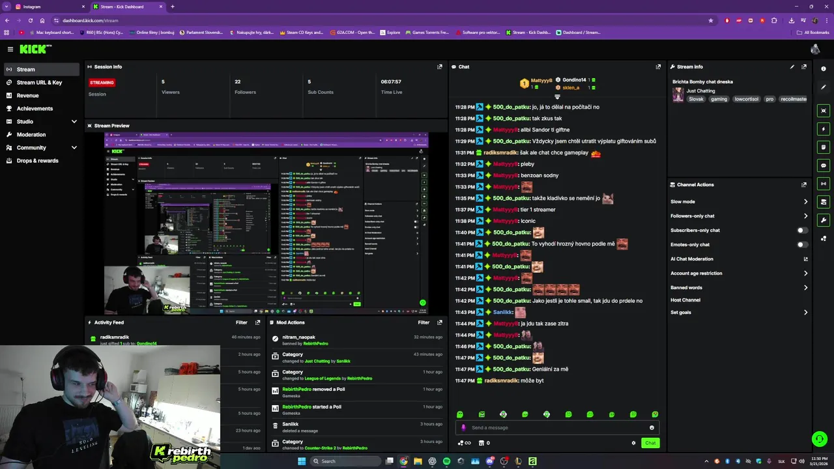834x469 pixels.
Task: Open the user avatar top right
Action: coord(815,49)
